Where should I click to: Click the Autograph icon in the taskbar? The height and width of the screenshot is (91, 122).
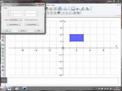coord(2,88)
